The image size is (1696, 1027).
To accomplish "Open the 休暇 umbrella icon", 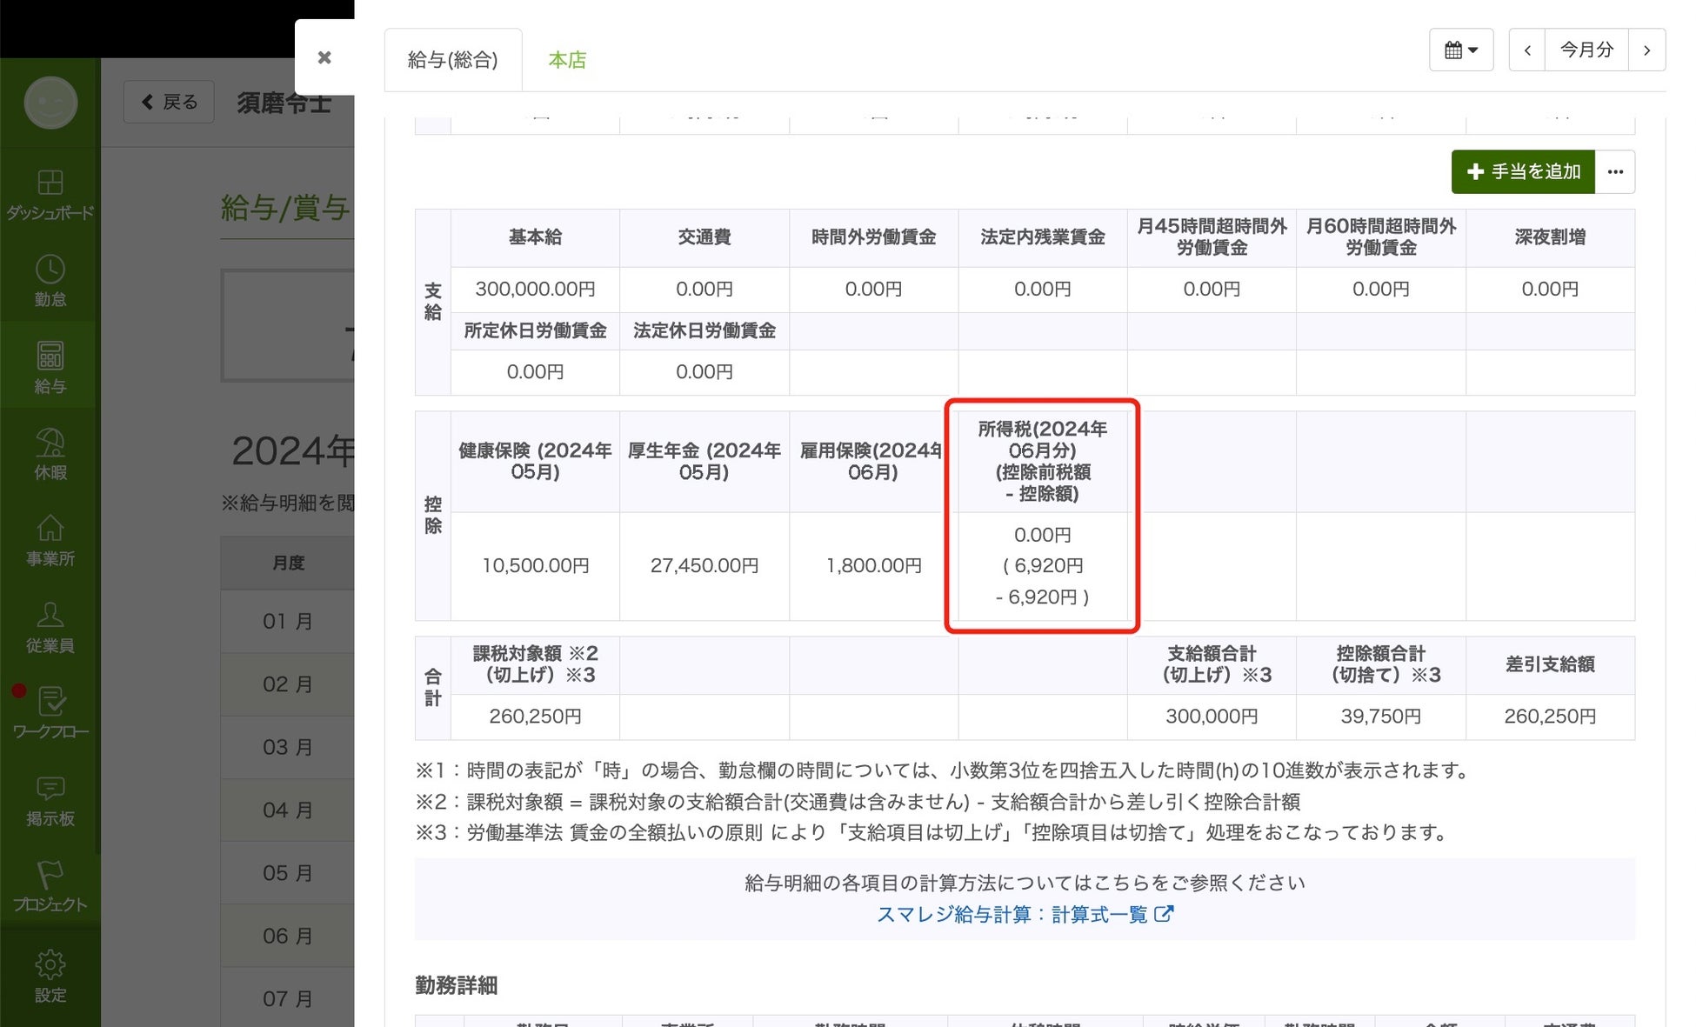I will (x=50, y=443).
